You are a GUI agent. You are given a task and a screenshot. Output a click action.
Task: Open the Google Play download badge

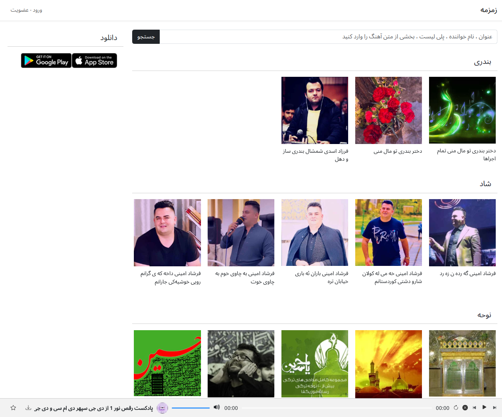pos(46,61)
